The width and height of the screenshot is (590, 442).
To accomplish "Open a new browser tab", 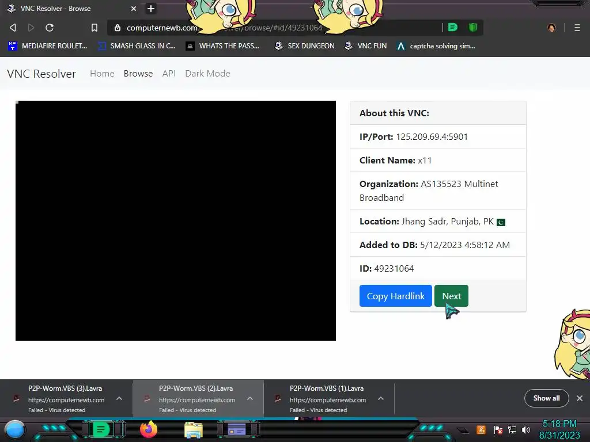I will [151, 9].
